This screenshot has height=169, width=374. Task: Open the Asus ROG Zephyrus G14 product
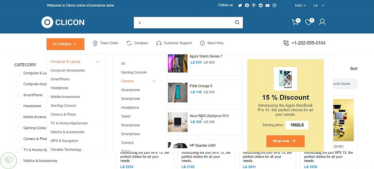(209, 116)
